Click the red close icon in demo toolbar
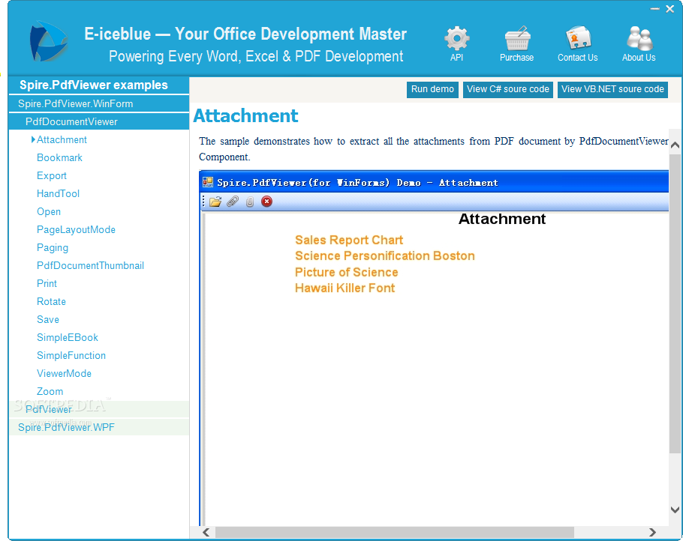This screenshot has height=541, width=683. (266, 202)
